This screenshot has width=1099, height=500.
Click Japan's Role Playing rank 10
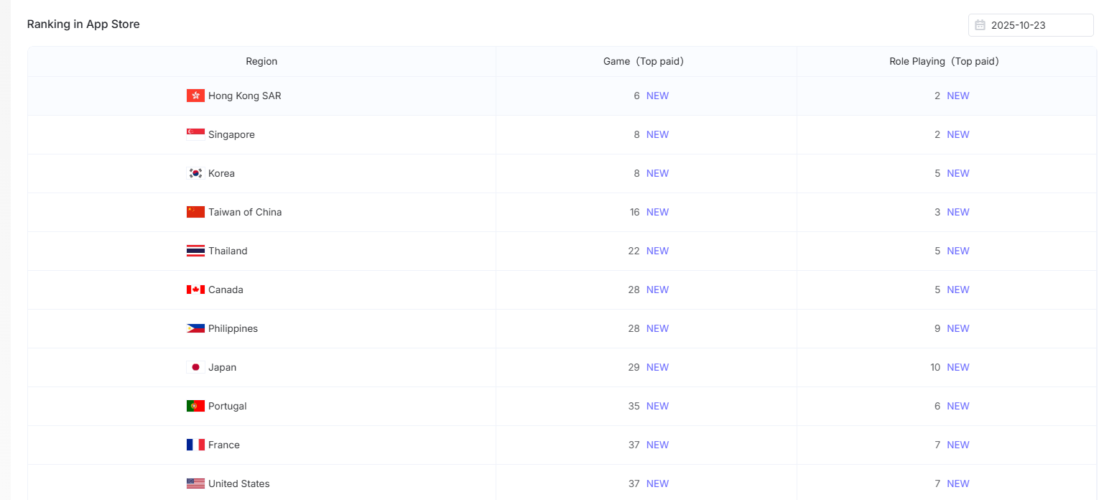coord(935,367)
